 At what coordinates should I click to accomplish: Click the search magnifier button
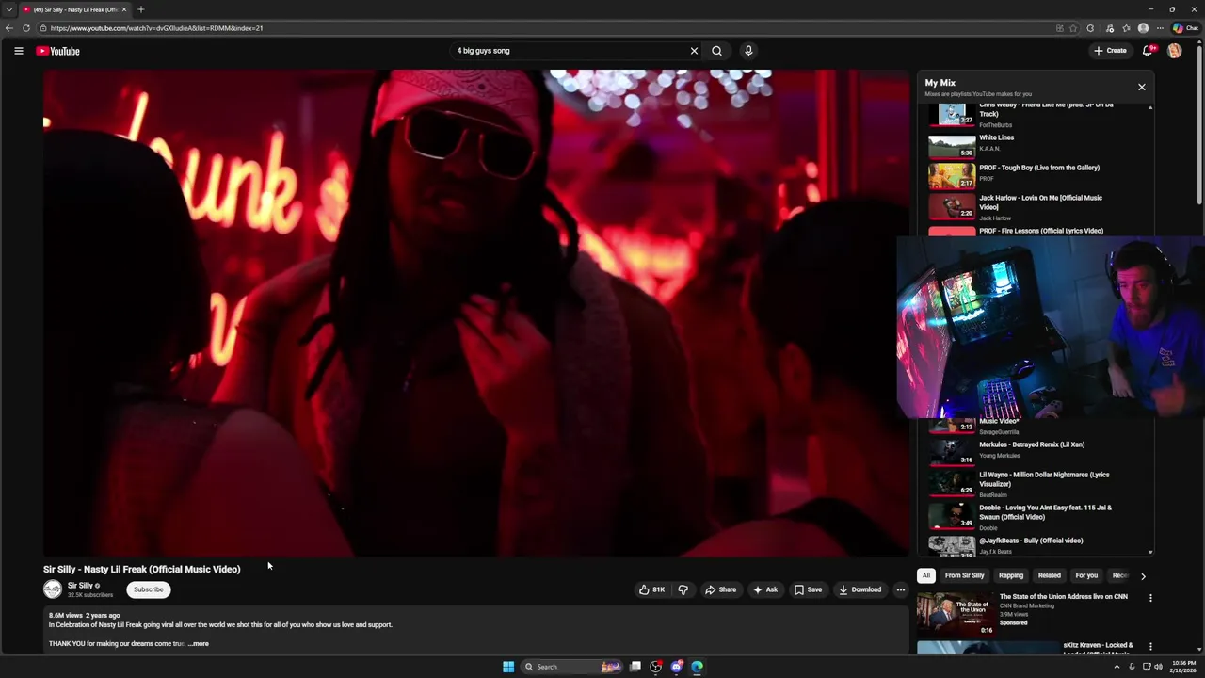tap(716, 51)
